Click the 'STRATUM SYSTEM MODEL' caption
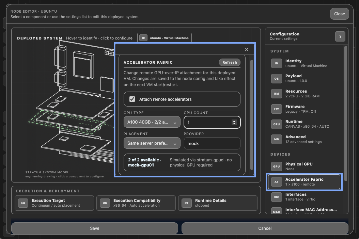Image resolution: width=359 pixels, height=239 pixels. click(47, 172)
